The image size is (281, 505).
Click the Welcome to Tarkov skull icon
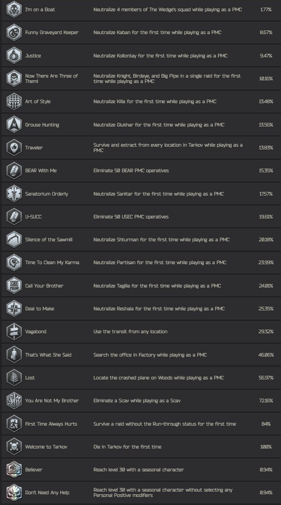tap(14, 447)
